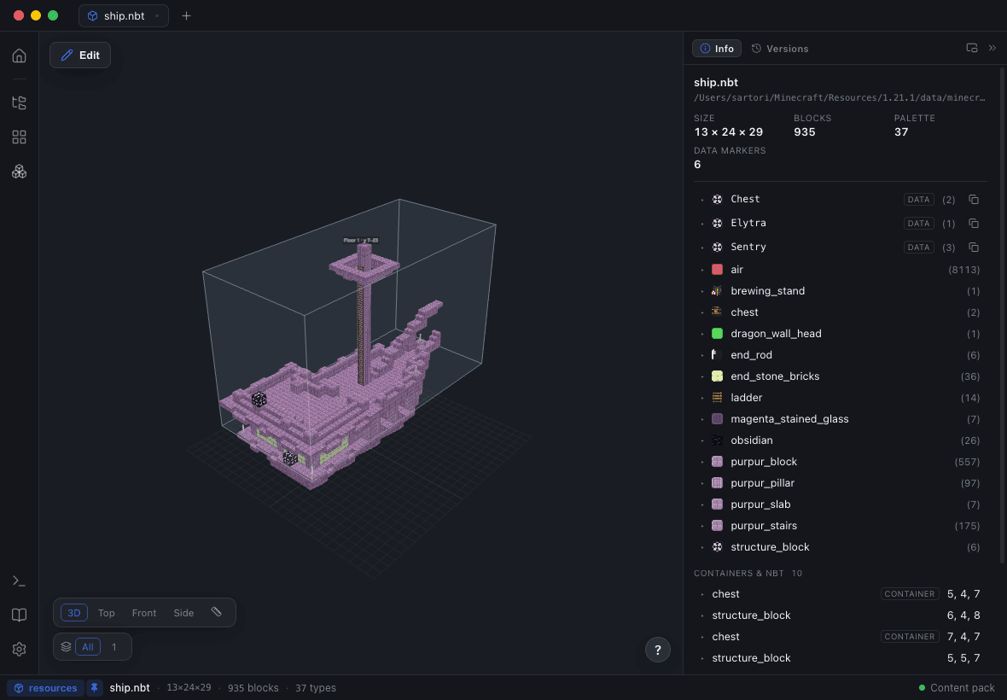The width and height of the screenshot is (1007, 700).
Task: Click the purpur_pillar block icon
Action: [718, 483]
